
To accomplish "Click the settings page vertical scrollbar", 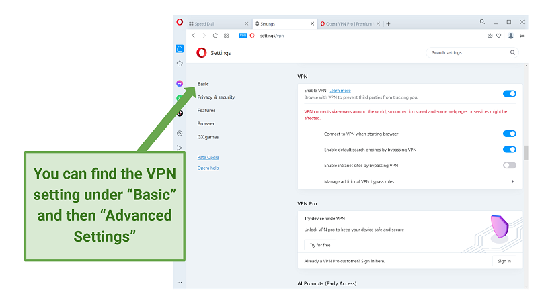I will [526, 153].
